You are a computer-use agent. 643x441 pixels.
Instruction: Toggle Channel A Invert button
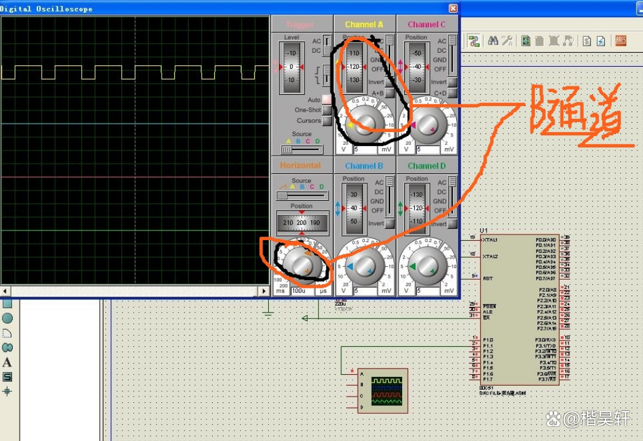point(389,82)
